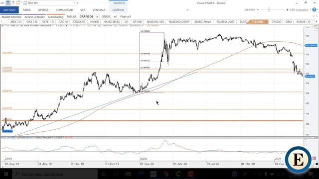The image size is (319, 179).
Task: Open the ORO chart tab
Action: coord(289,22)
